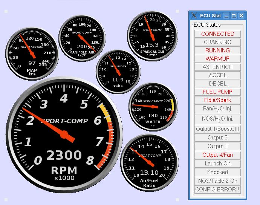Image resolution: width=260 pixels, height=205 pixels.
Task: Open the ECU Status window menu icon
Action: point(194,15)
